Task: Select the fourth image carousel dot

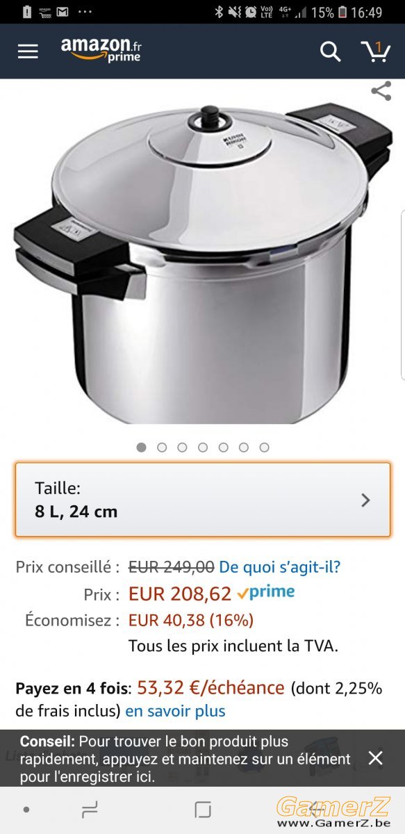Action: (x=203, y=448)
